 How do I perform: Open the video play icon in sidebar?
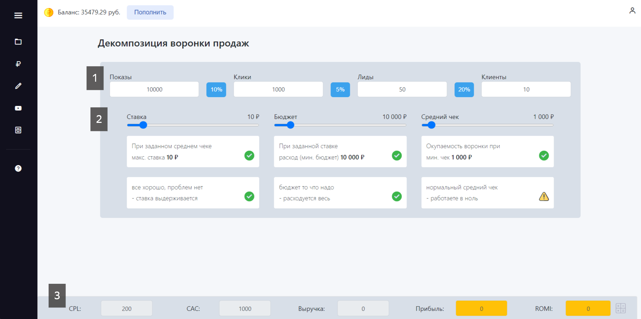[x=18, y=108]
